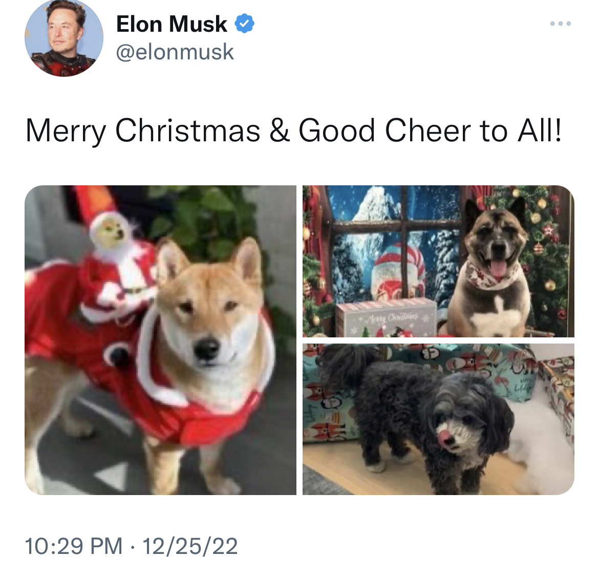
Task: Open Elon Musk's profile picture
Action: [64, 37]
